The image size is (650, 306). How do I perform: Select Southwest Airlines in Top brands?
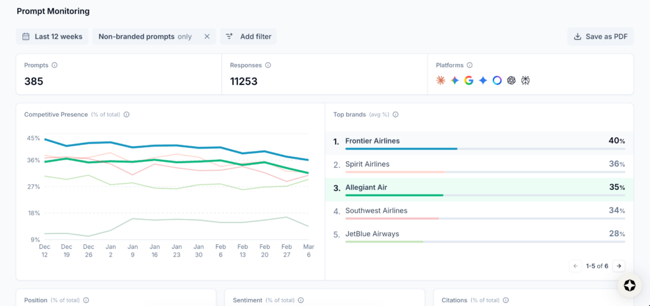479,213
